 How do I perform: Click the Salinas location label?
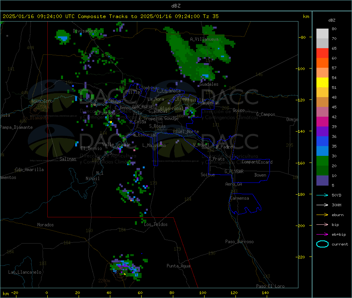click(x=68, y=159)
